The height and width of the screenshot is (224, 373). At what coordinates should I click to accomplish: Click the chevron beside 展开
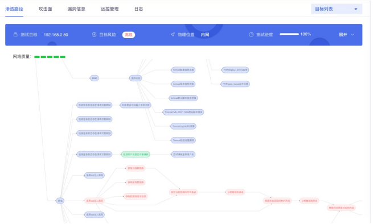point(352,35)
